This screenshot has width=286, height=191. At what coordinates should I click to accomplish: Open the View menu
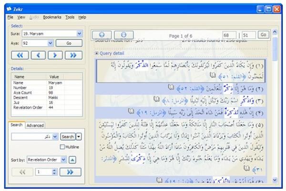pos(21,17)
